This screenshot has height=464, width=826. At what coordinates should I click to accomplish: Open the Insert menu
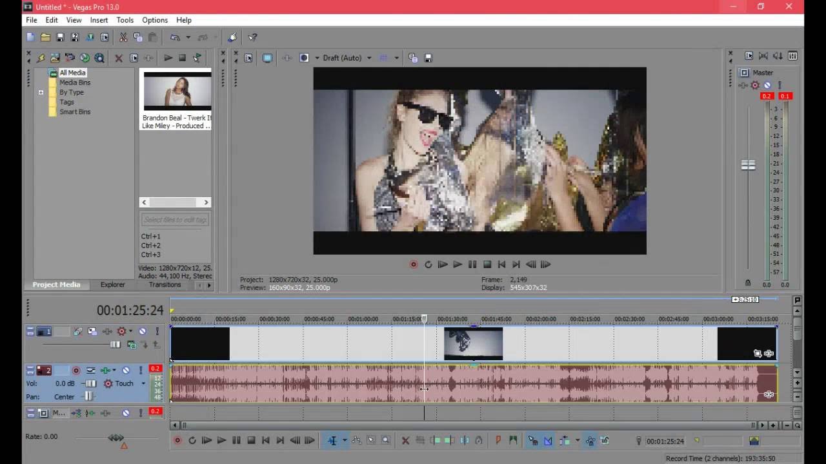[x=99, y=20]
